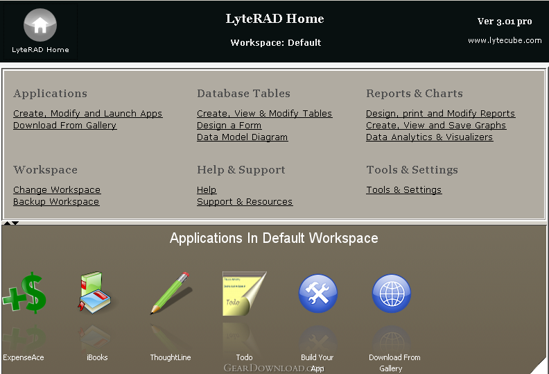
Task: Click the Download From Gallery globe icon
Action: [392, 294]
